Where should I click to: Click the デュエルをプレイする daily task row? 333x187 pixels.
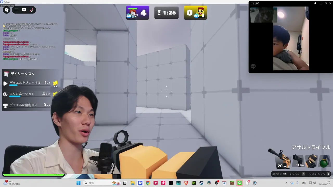tap(30, 83)
